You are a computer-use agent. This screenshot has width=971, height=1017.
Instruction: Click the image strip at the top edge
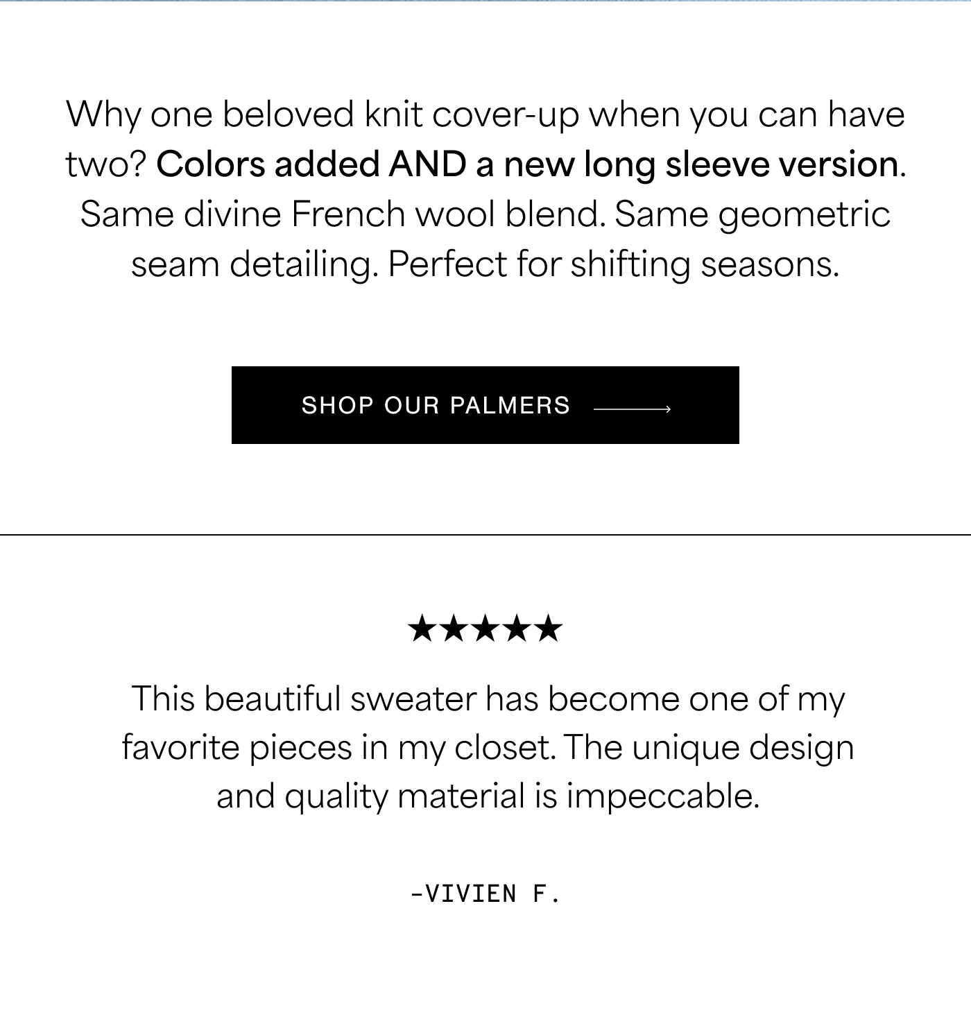pyautogui.click(x=486, y=1)
